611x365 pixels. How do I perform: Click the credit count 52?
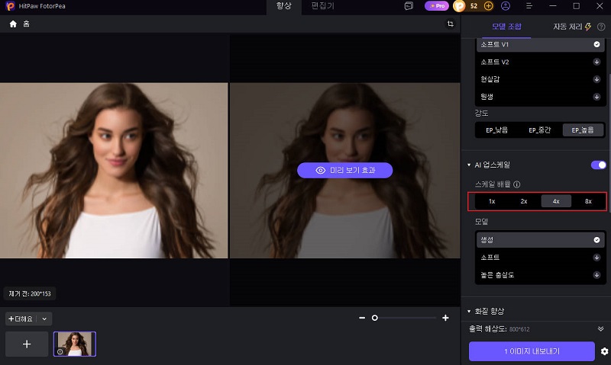coord(474,6)
